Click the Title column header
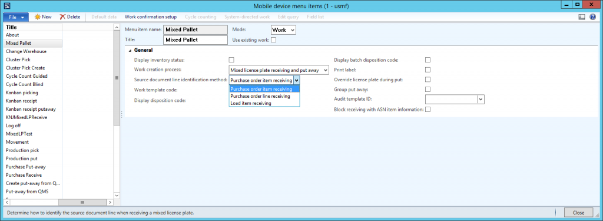This screenshot has height=221, width=603. tap(33, 27)
